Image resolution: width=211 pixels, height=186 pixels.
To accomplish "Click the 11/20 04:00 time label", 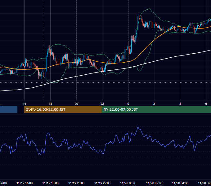I will (180, 183).
